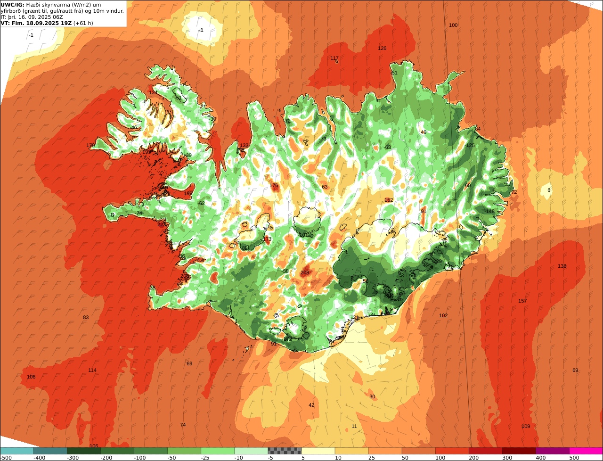The image size is (603, 461).
Task: Pick the pale green swatch from -10 to -5
Action: [x=251, y=451]
